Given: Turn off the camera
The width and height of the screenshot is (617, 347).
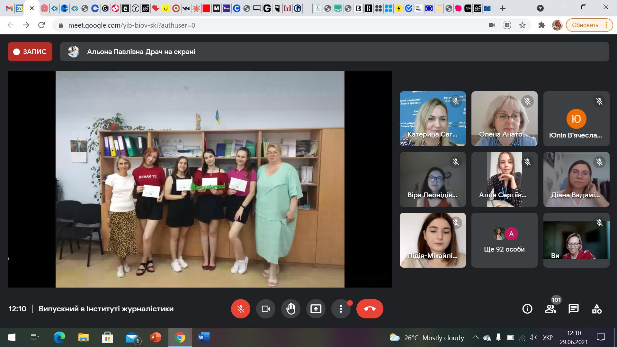Looking at the screenshot, I should (266, 309).
